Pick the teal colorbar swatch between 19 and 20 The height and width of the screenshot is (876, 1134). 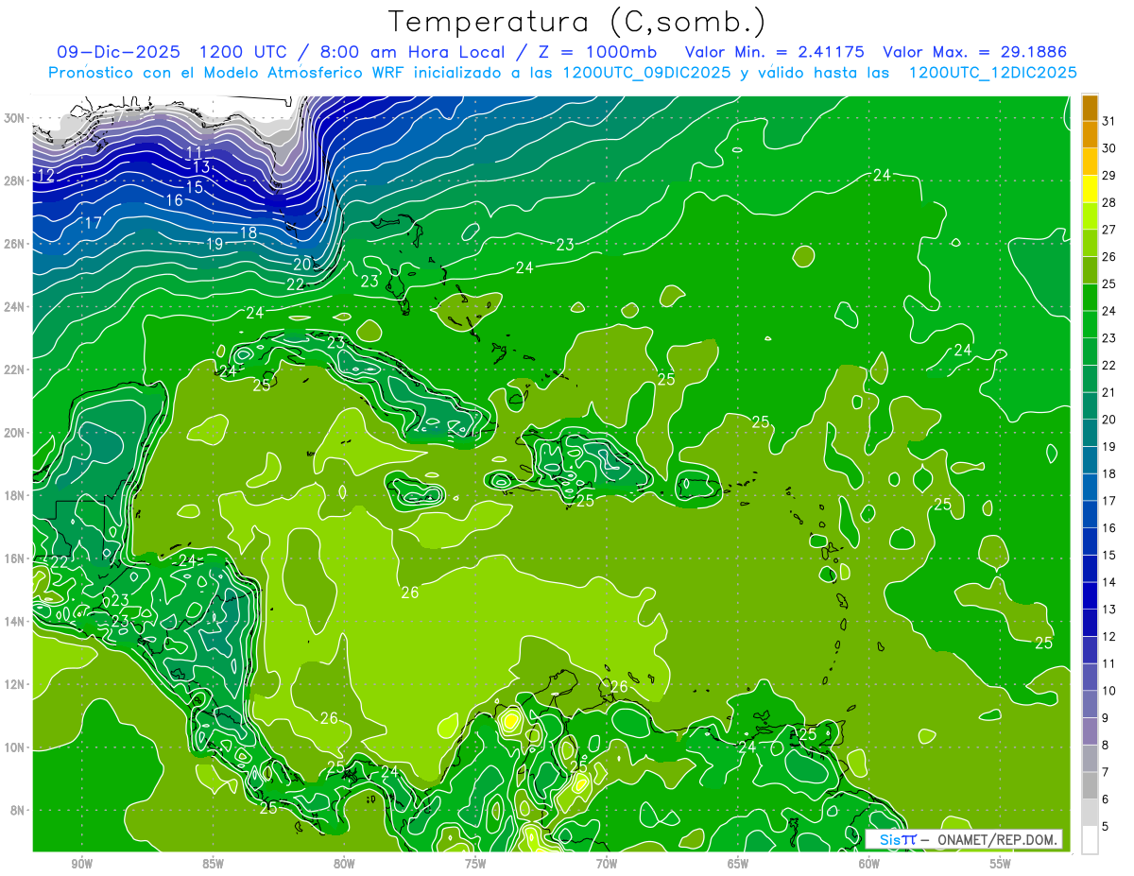point(1090,433)
